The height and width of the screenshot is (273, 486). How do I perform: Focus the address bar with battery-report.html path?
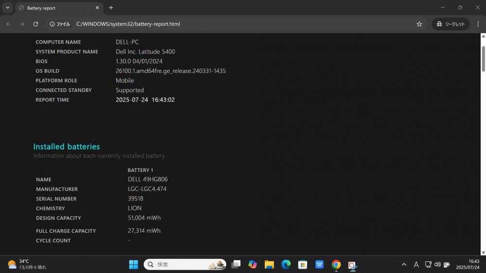(128, 24)
